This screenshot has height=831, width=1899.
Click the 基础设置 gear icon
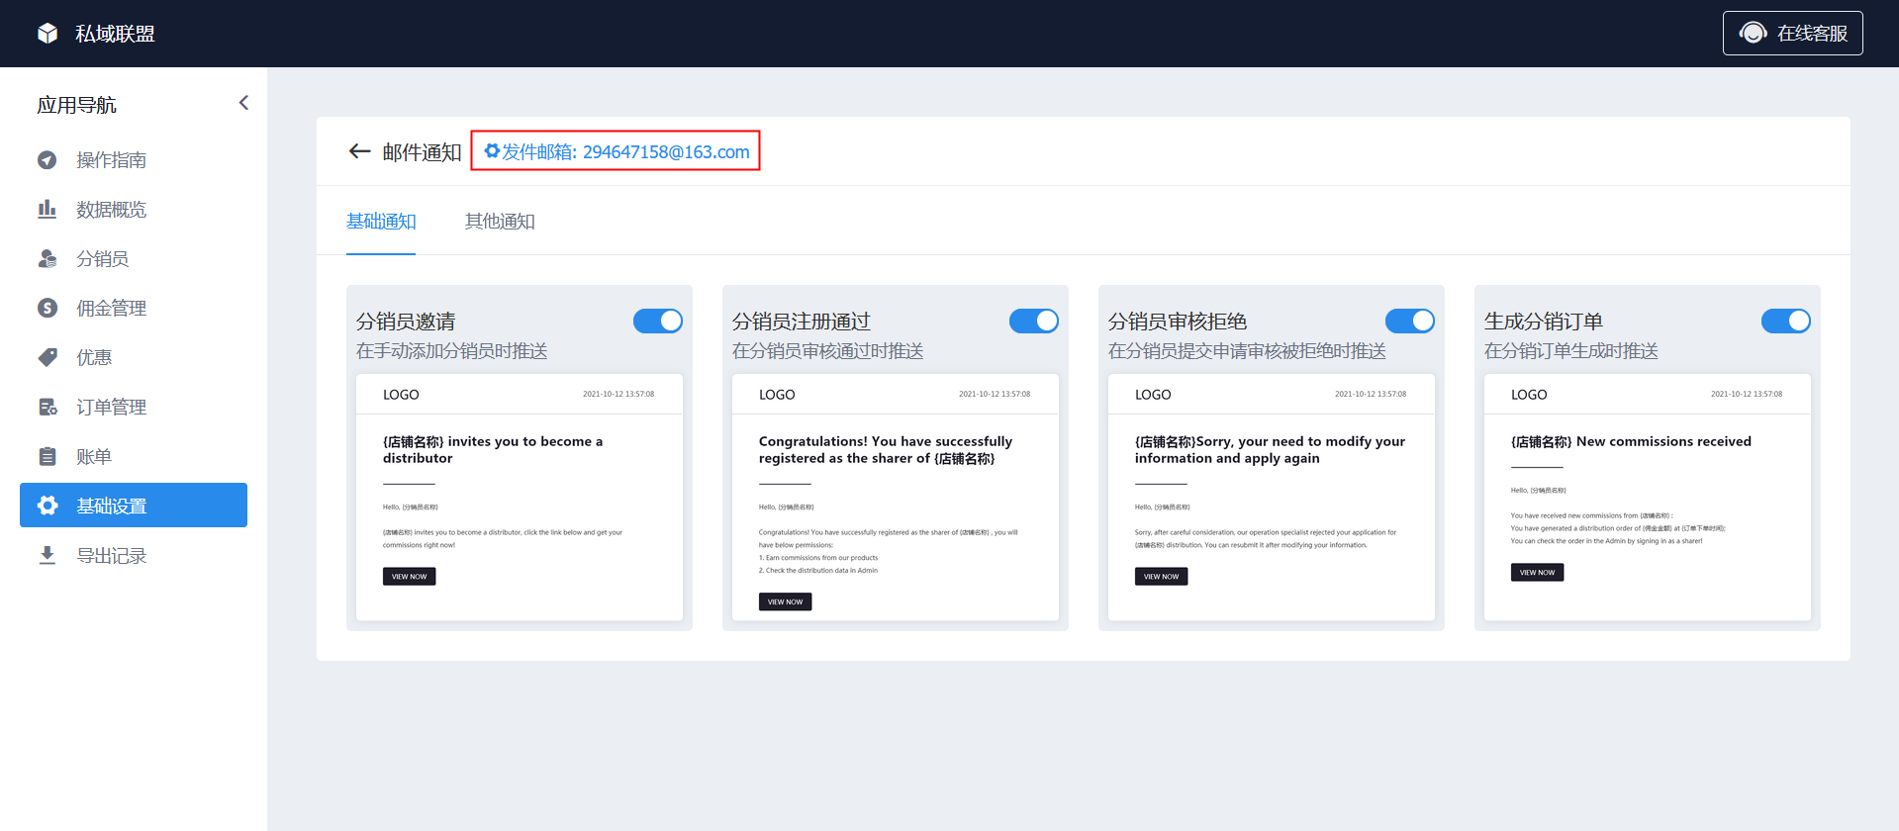click(x=47, y=506)
